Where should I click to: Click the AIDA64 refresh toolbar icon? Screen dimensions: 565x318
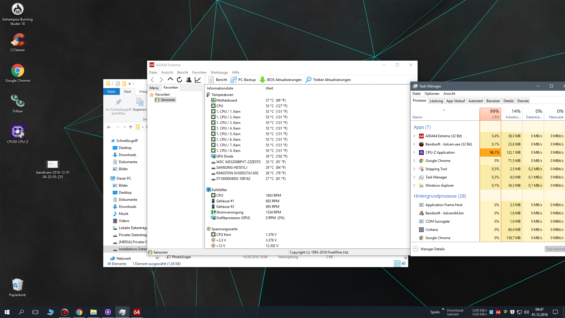coord(180,80)
